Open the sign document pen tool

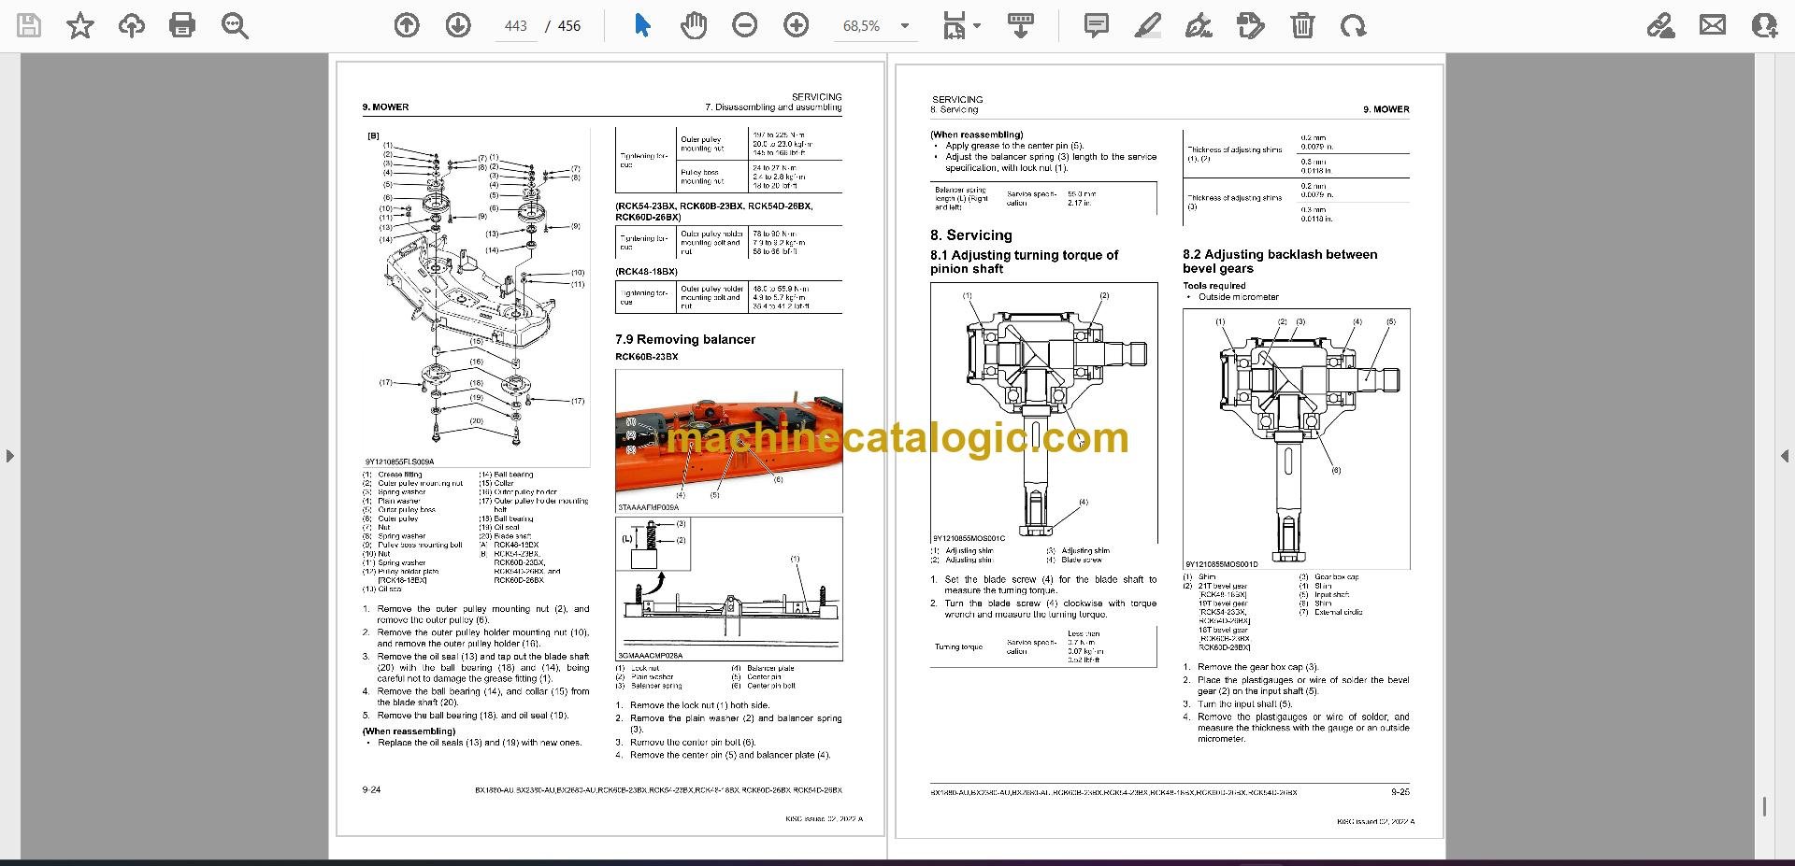pyautogui.click(x=1199, y=25)
